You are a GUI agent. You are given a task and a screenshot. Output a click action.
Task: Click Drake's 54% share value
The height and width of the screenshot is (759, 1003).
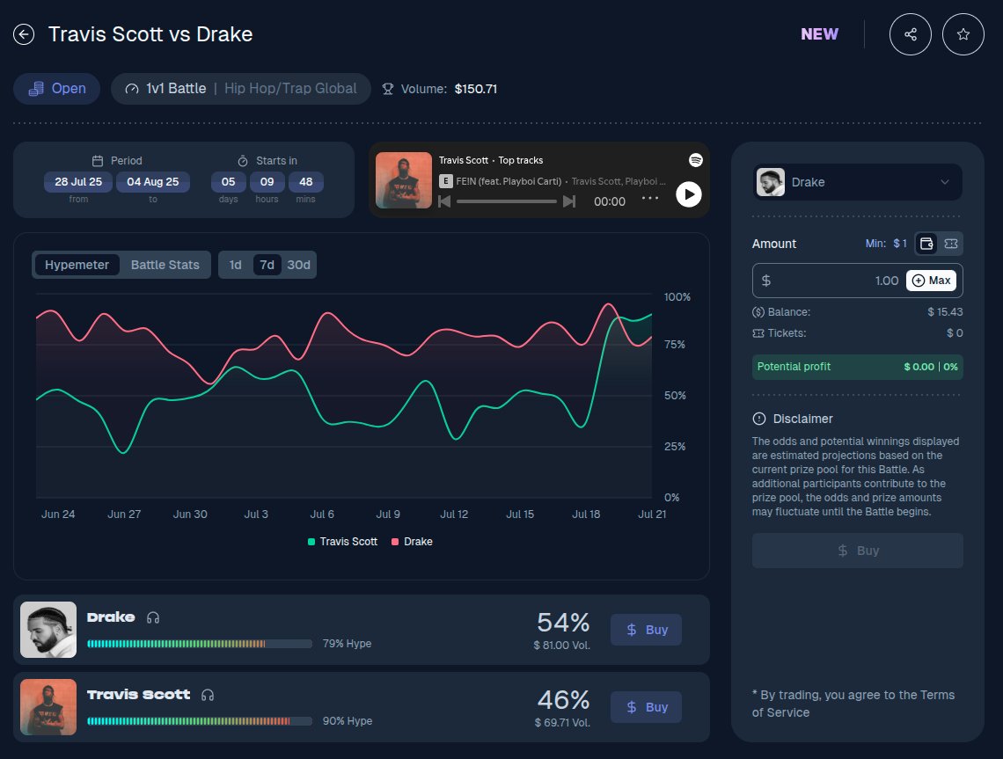[563, 622]
